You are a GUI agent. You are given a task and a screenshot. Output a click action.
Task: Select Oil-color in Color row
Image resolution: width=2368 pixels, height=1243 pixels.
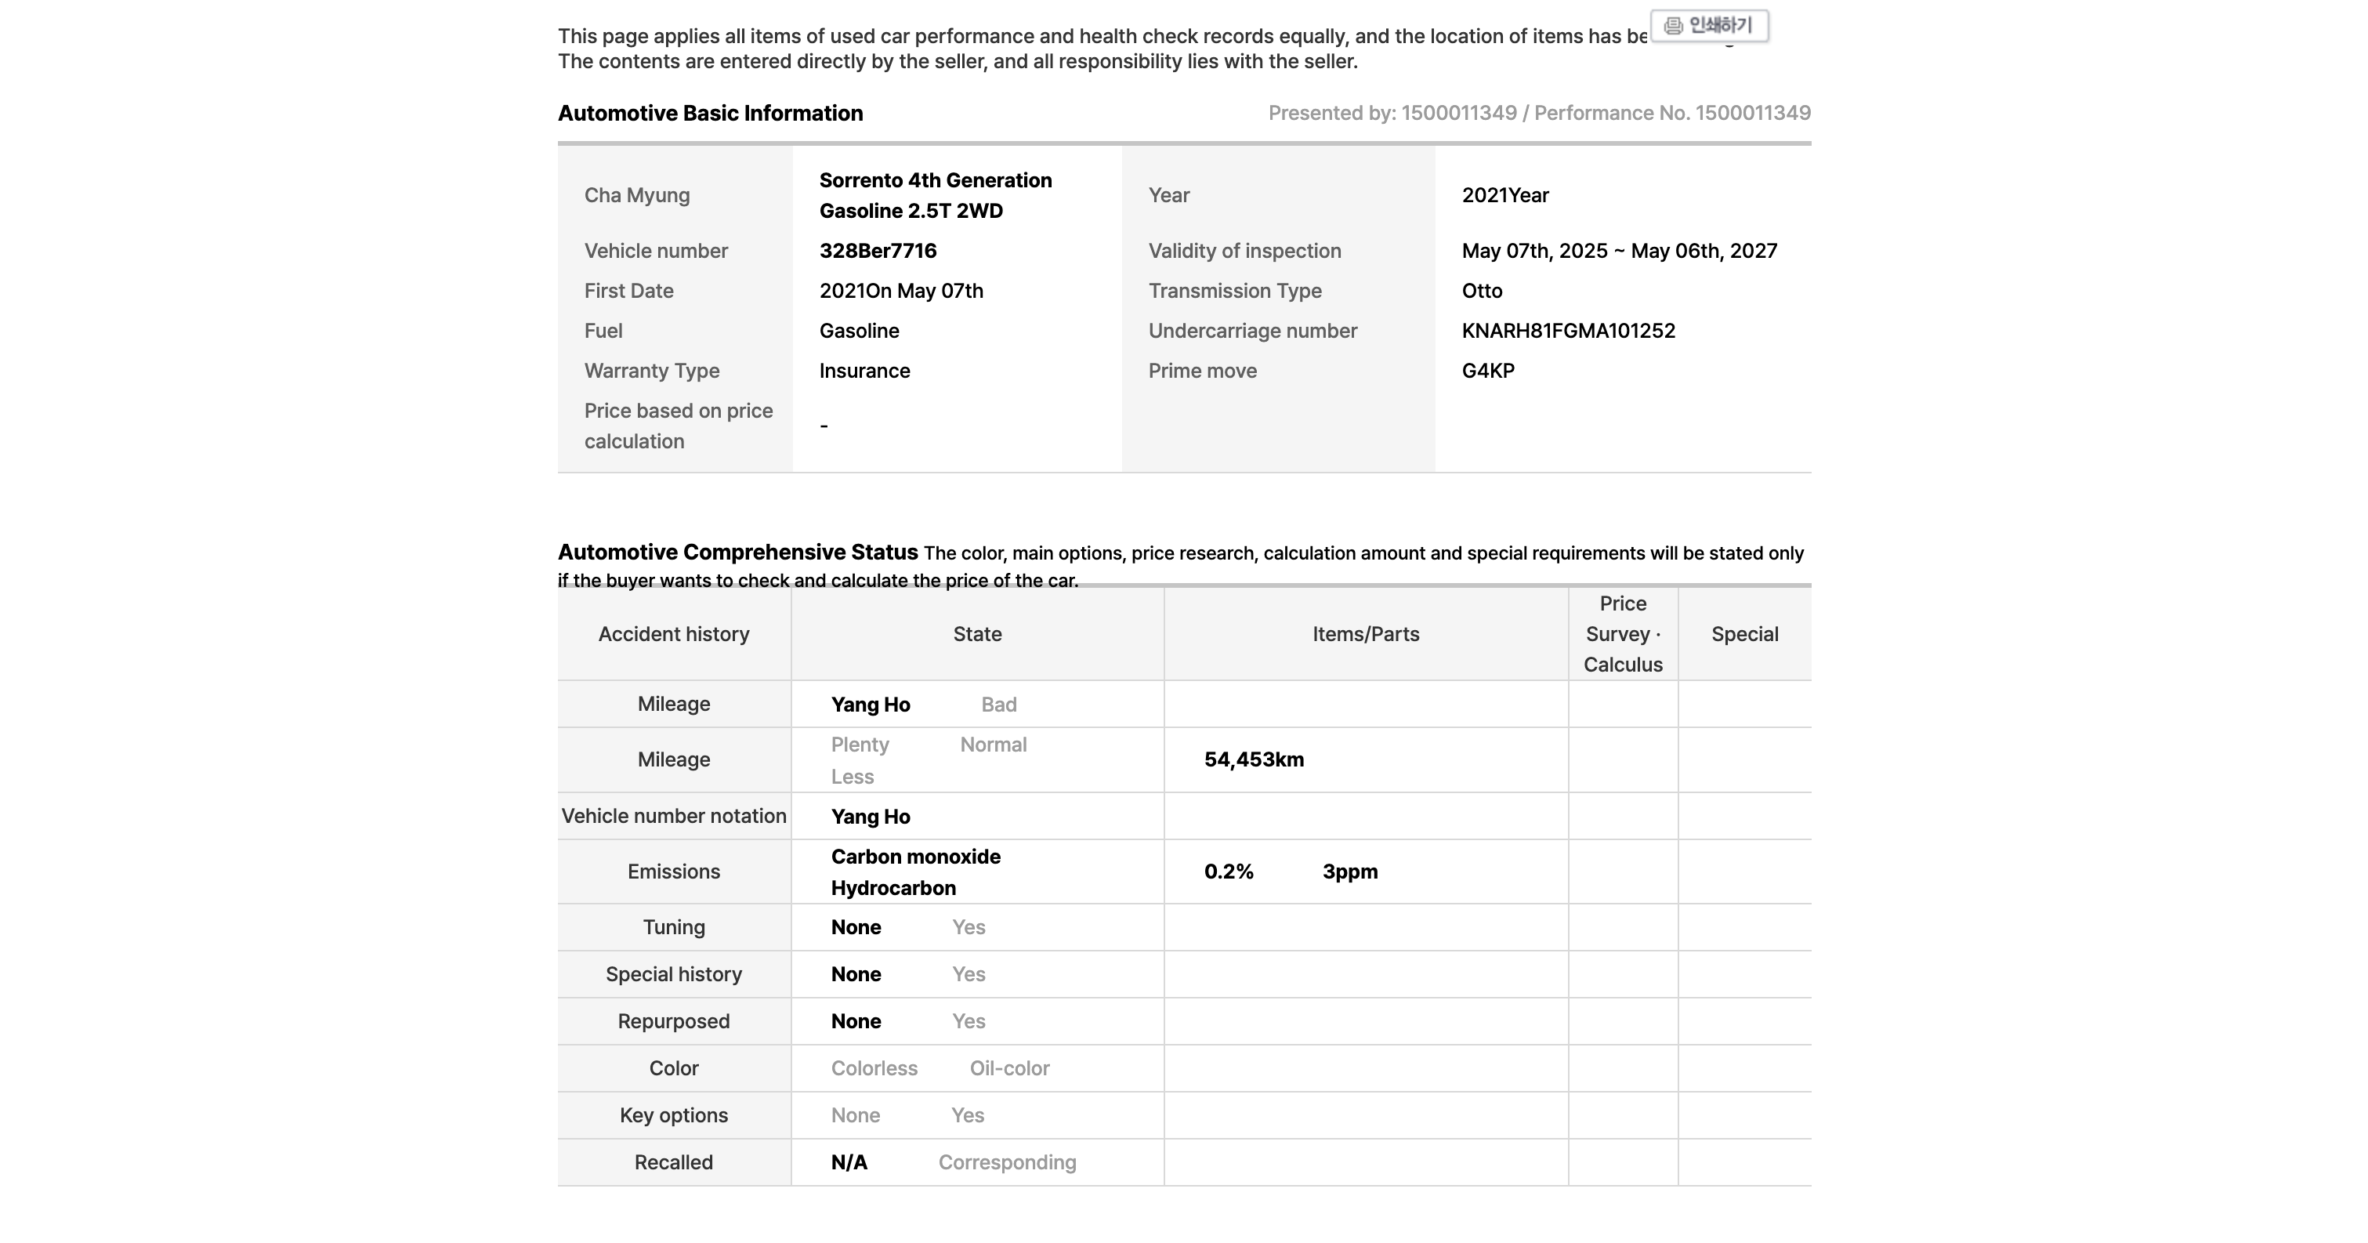(1009, 1068)
